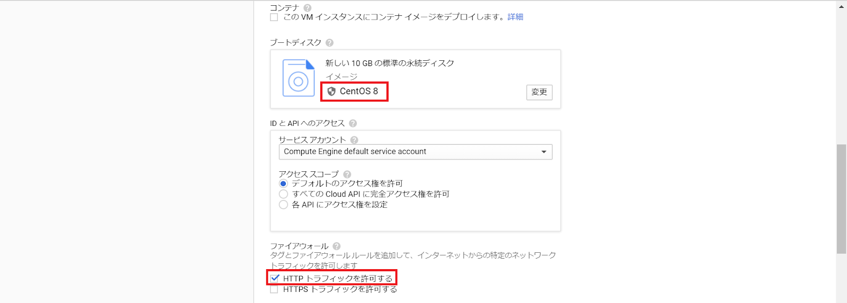Viewport: 847px width, 303px height.
Task: Open the 詳細 link for containers
Action: pos(515,17)
